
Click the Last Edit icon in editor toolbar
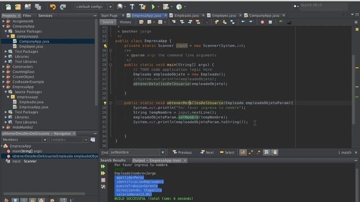coord(141,22)
